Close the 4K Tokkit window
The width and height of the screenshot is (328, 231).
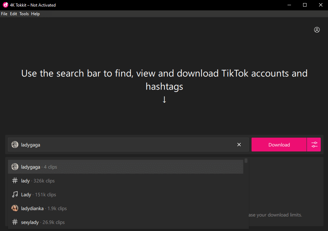[x=320, y=5]
